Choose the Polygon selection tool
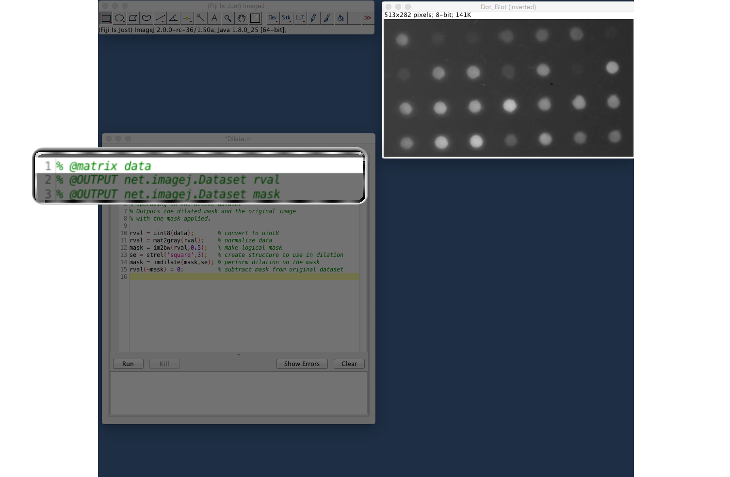Screen dimensions: 730x477 pos(133,18)
